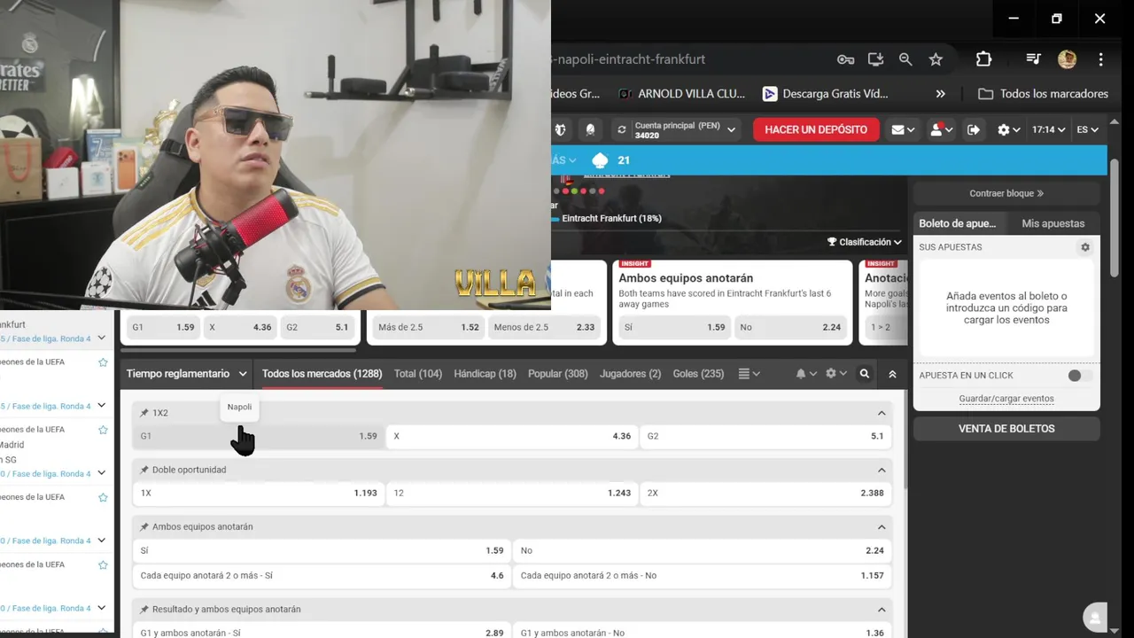Open the zoom magnifier in address bar

[x=905, y=59]
